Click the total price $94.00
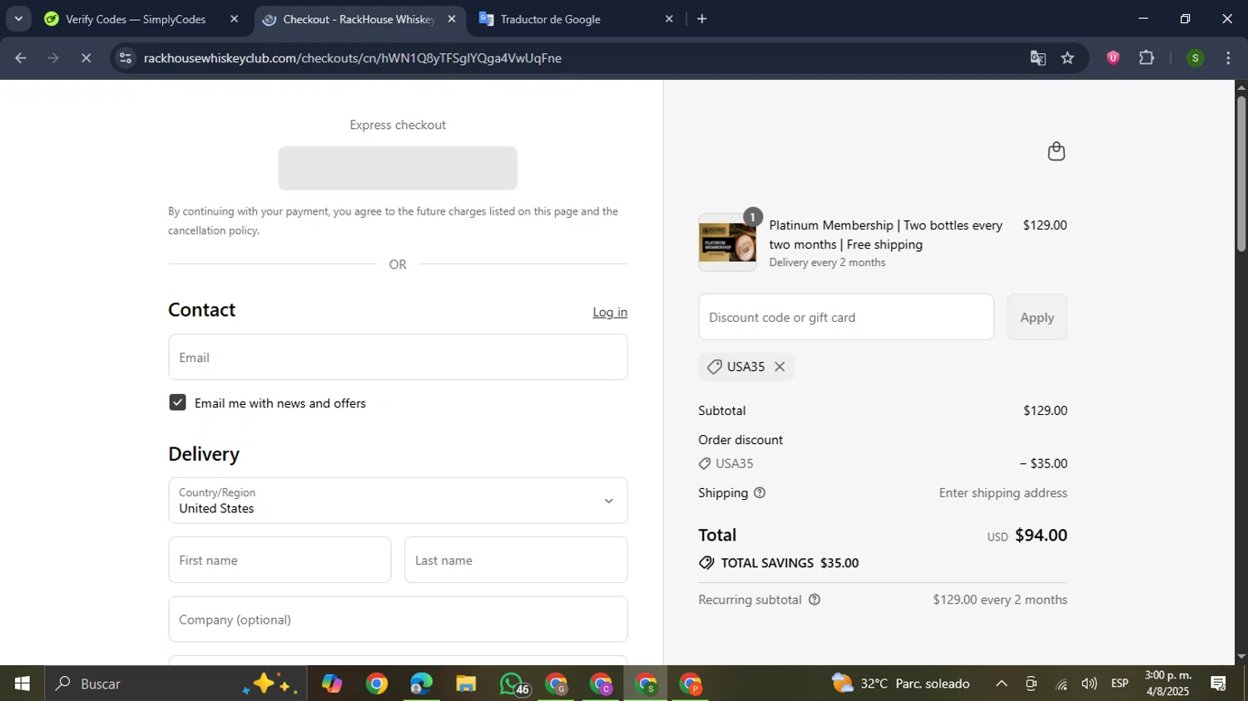The image size is (1248, 701). (1041, 536)
